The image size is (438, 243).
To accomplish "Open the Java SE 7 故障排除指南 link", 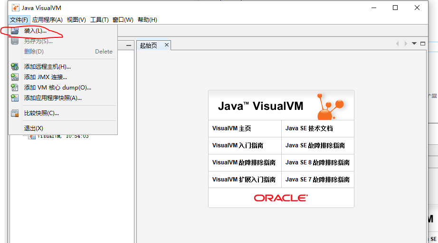I will (x=317, y=180).
